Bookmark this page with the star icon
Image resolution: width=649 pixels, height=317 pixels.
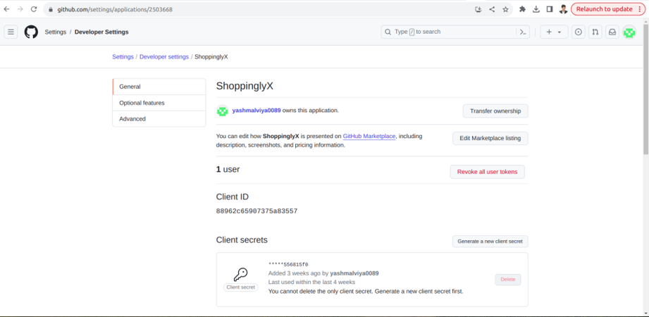505,9
